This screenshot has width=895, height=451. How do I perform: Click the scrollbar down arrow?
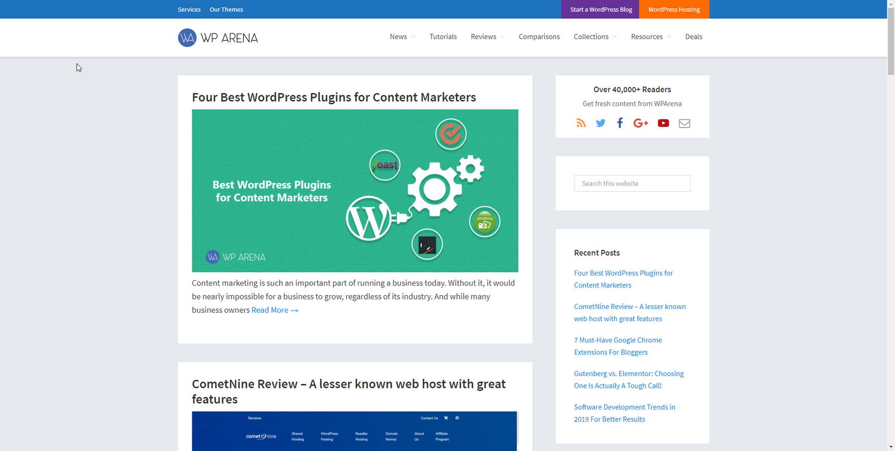pyautogui.click(x=891, y=447)
